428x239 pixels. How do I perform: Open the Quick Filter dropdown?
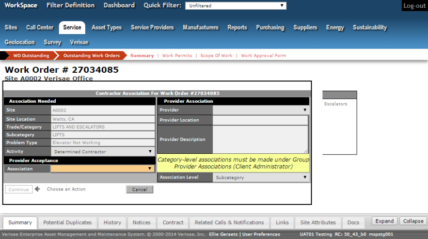pos(237,6)
